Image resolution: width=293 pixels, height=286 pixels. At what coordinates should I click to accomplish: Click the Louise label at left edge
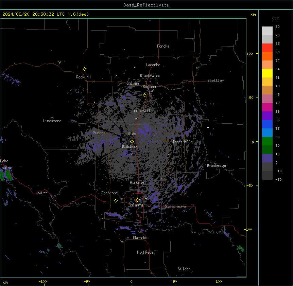pos(6,168)
